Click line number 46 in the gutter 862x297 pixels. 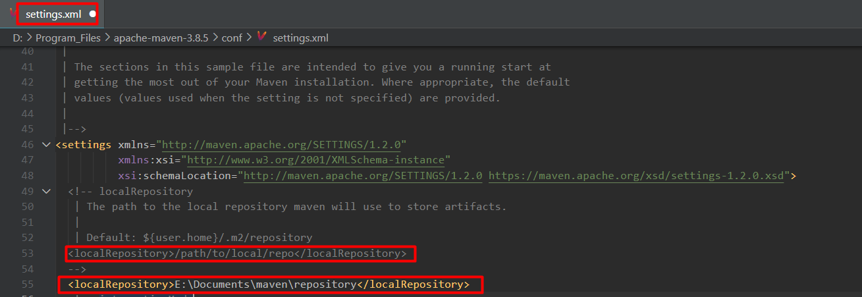(27, 144)
